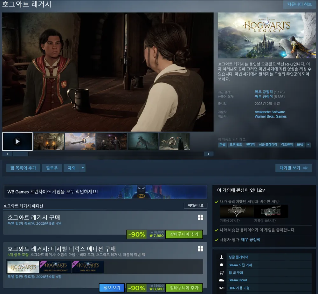Viewport: 318px width, 294px height.
Task: Select the troll battle screenshot thumbnail
Action: [174, 141]
